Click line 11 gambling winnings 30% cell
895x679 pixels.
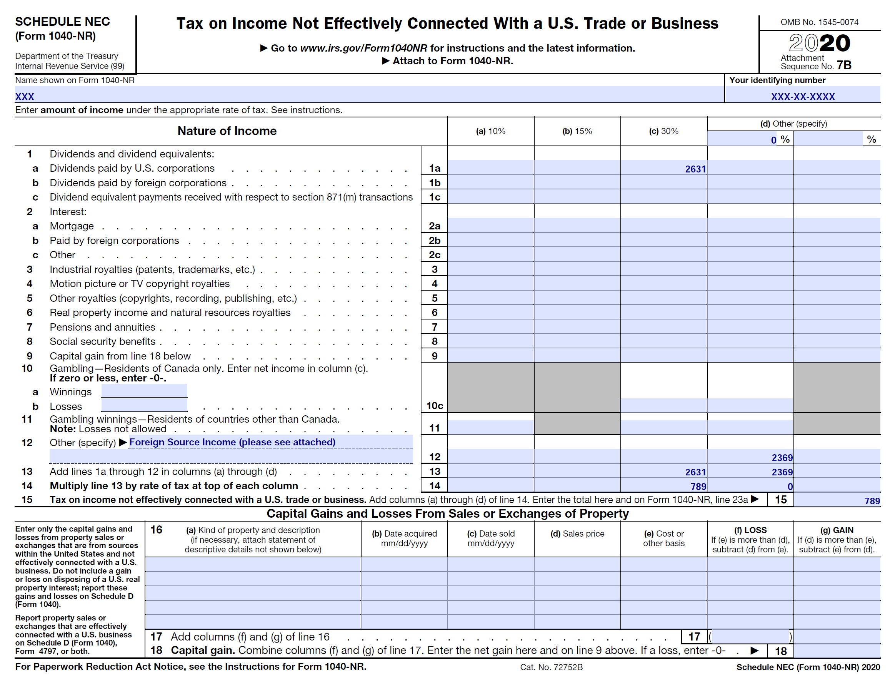pyautogui.click(x=664, y=428)
